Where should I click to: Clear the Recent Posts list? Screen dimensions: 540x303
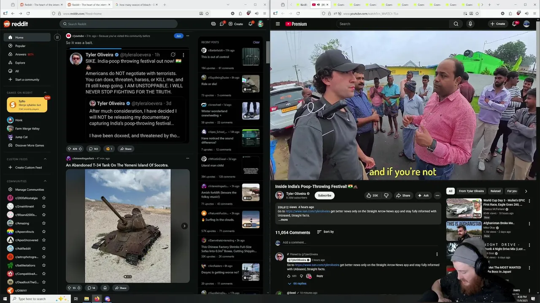coord(256,42)
